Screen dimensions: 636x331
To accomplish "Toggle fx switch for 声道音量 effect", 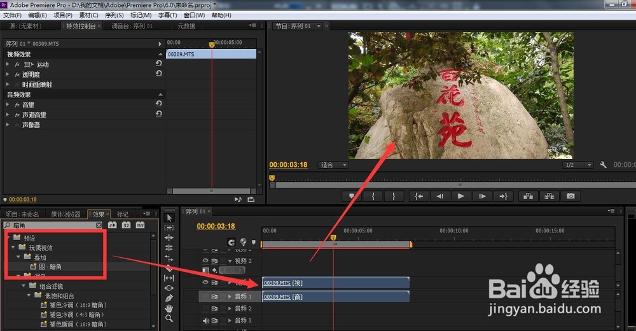I will [x=17, y=115].
